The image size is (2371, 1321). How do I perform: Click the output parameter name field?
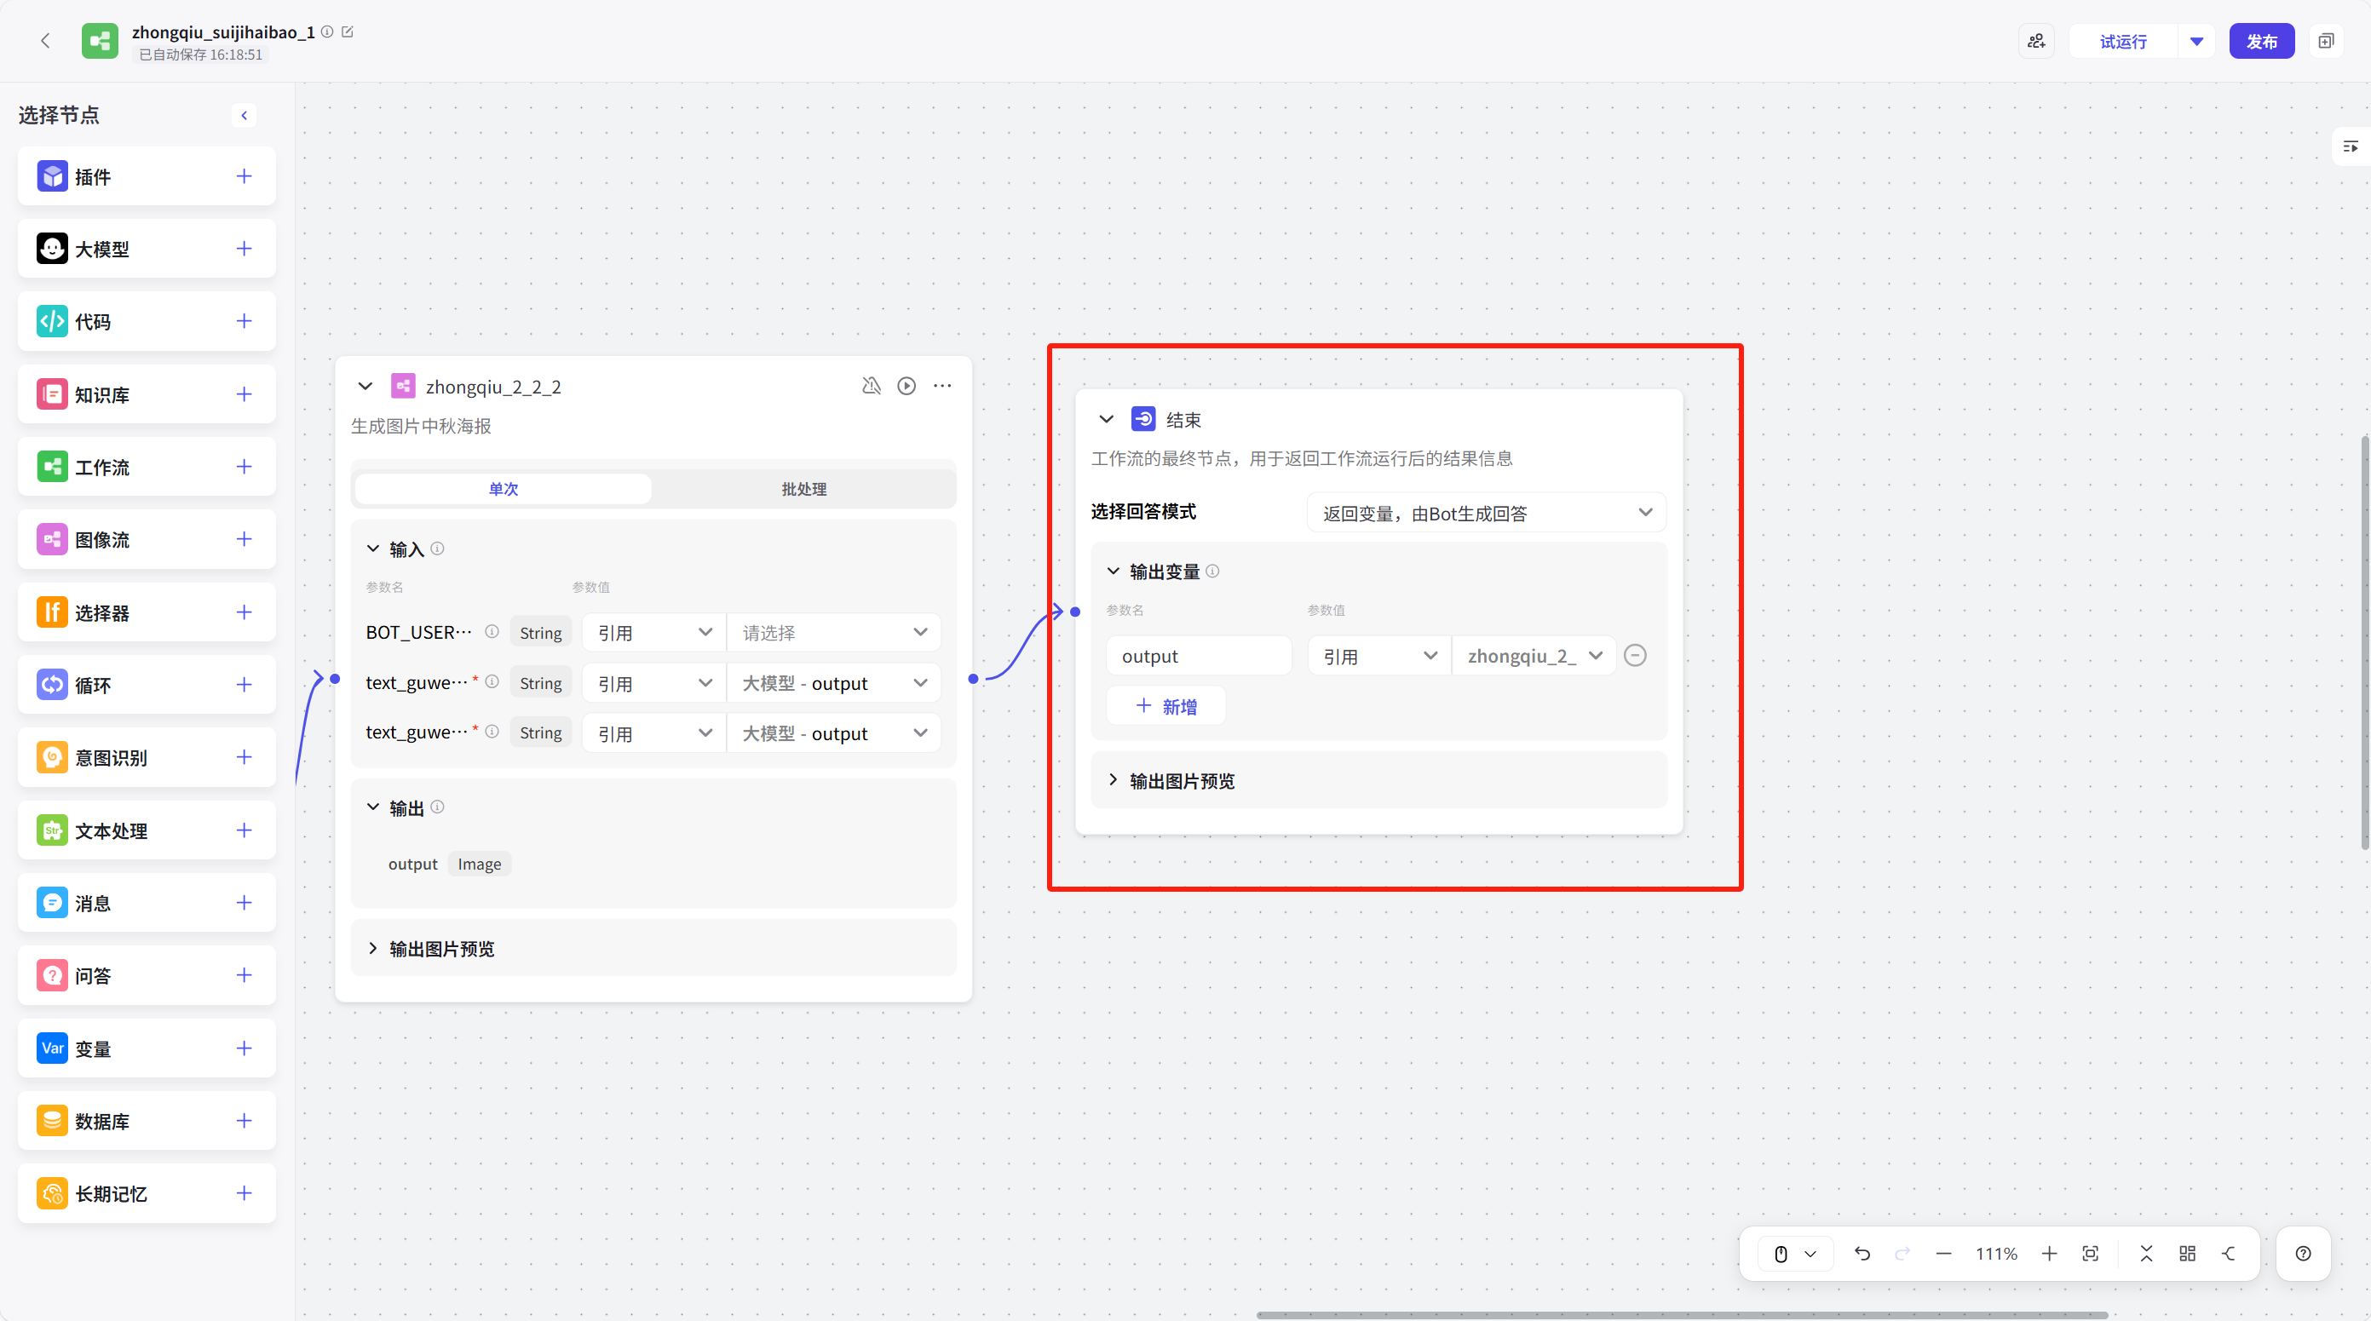click(1199, 656)
